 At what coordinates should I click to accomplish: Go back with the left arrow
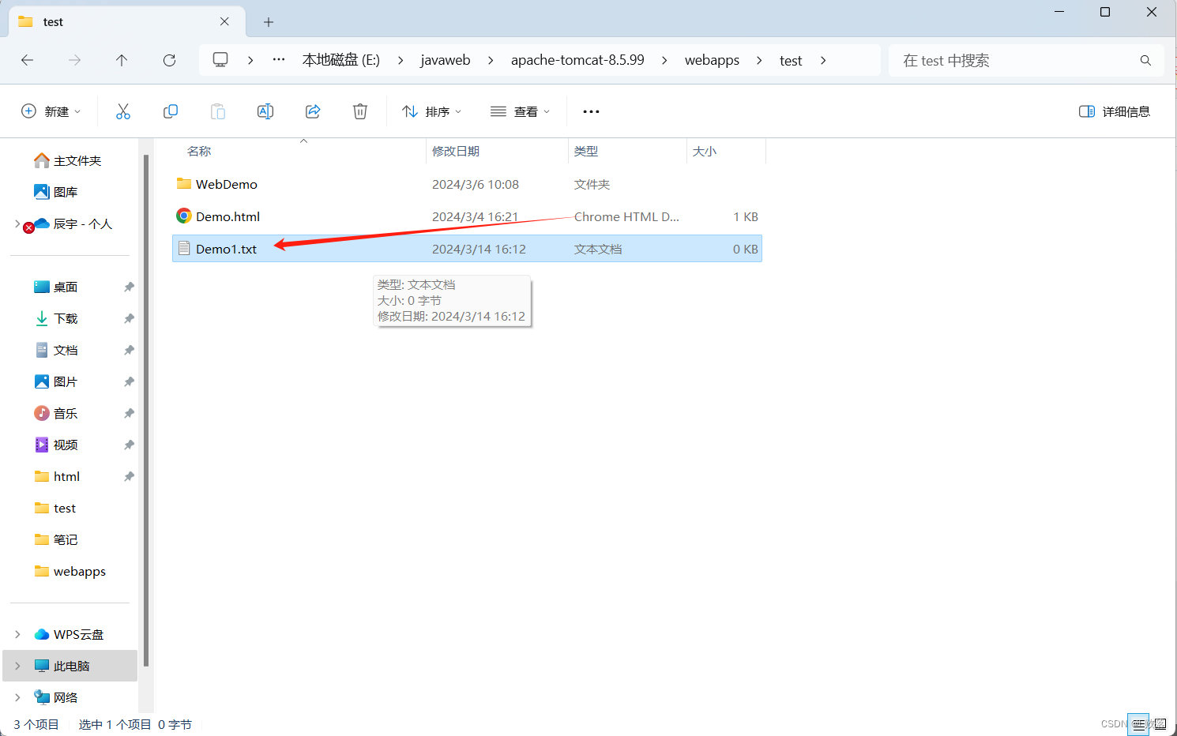tap(27, 60)
